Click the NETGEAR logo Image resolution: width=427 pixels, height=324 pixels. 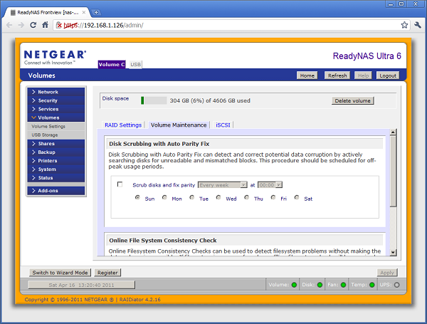(55, 57)
